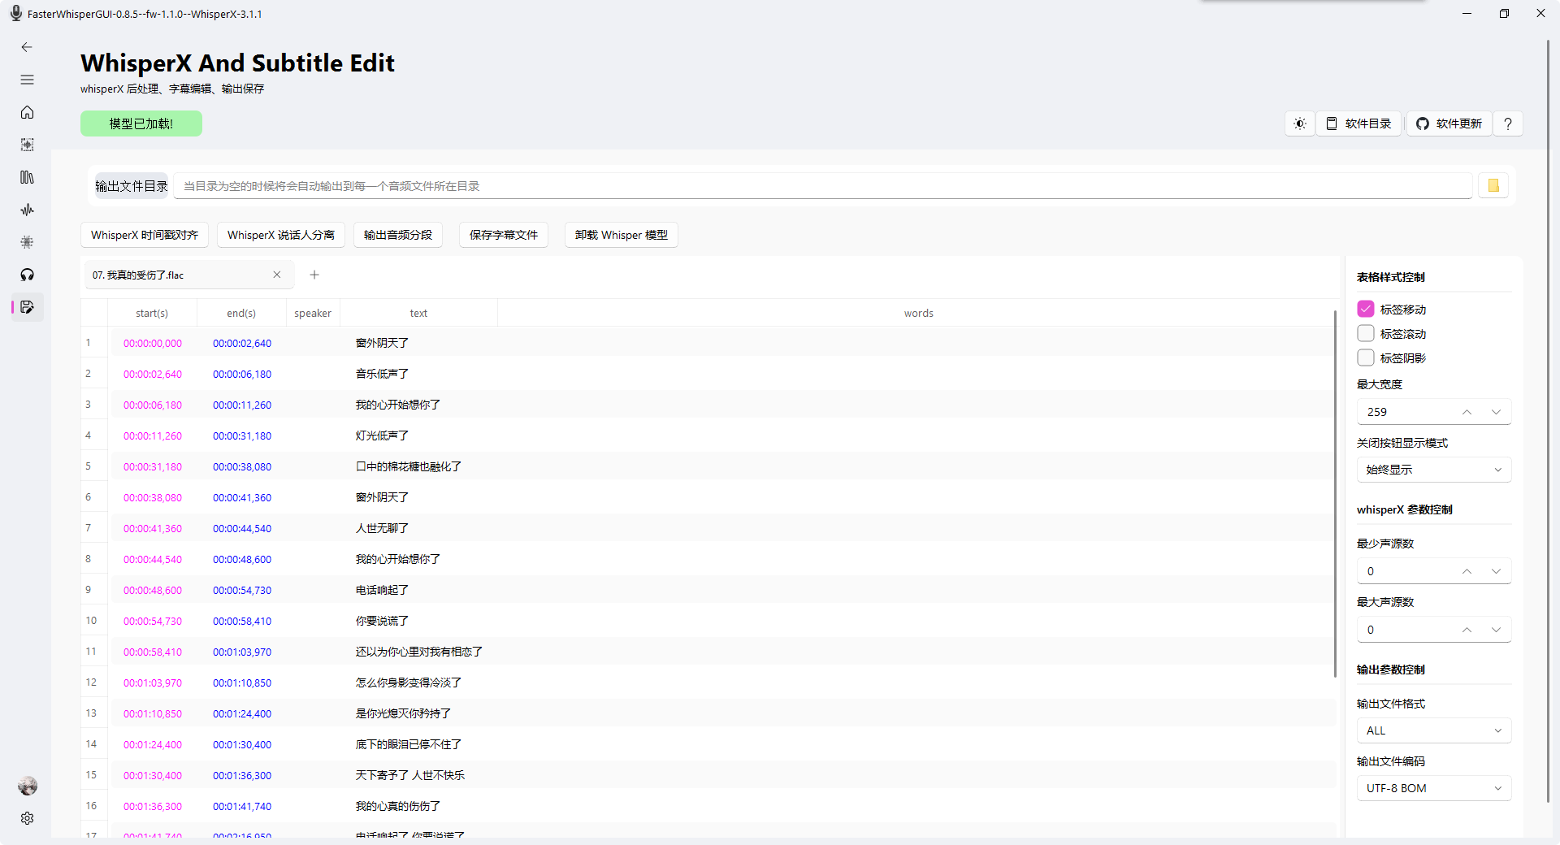Click the 卸载 Whisper 模型 button
The height and width of the screenshot is (845, 1560).
pyautogui.click(x=621, y=235)
